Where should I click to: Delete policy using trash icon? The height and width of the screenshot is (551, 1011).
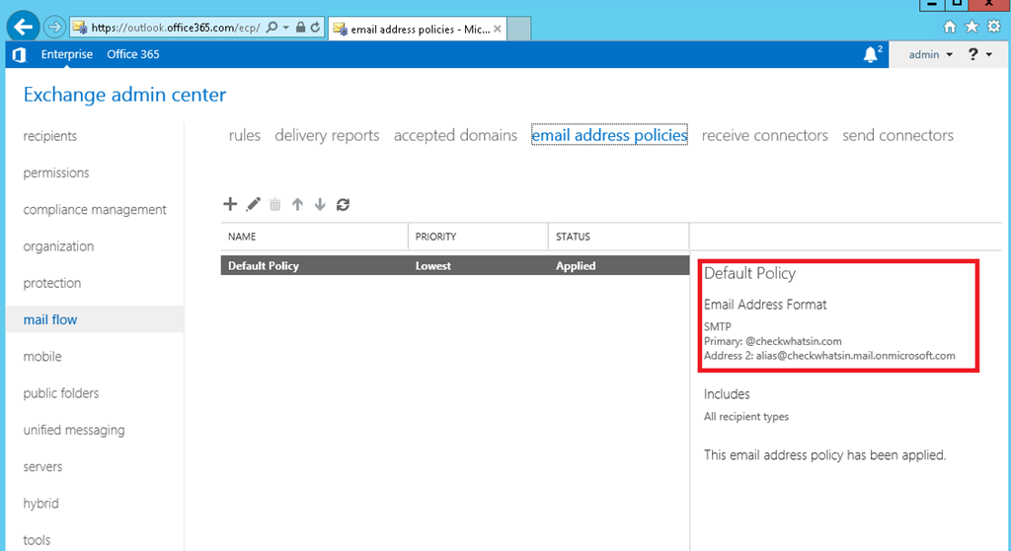[x=275, y=205]
